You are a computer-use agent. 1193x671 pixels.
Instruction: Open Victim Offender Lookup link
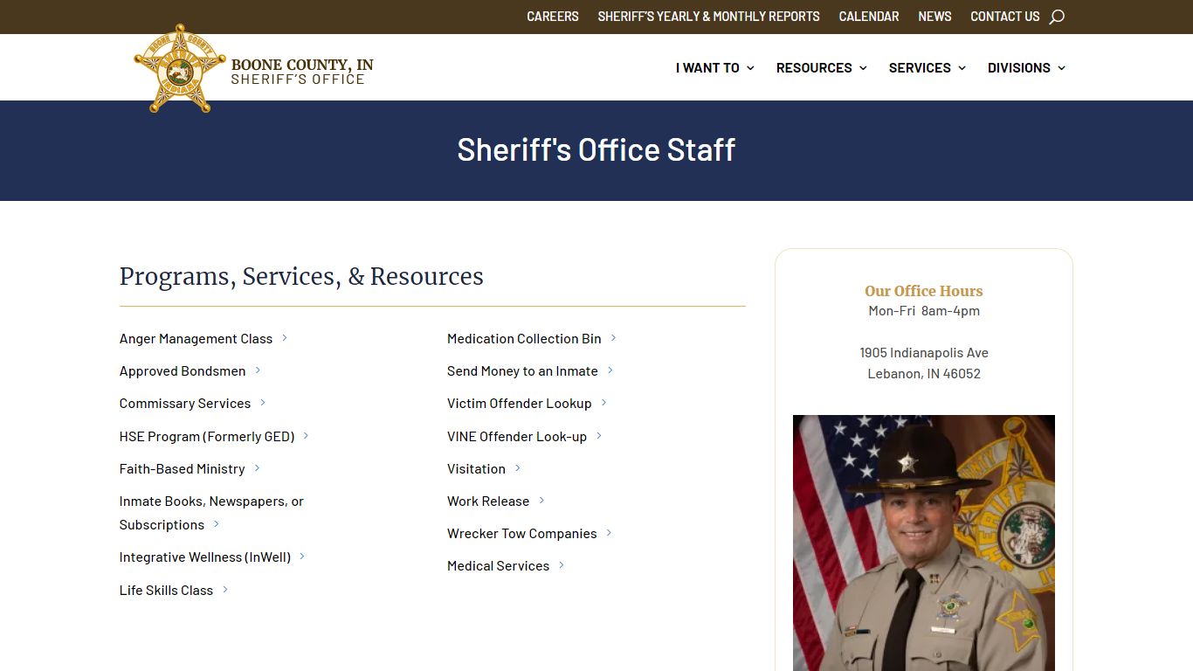click(520, 403)
